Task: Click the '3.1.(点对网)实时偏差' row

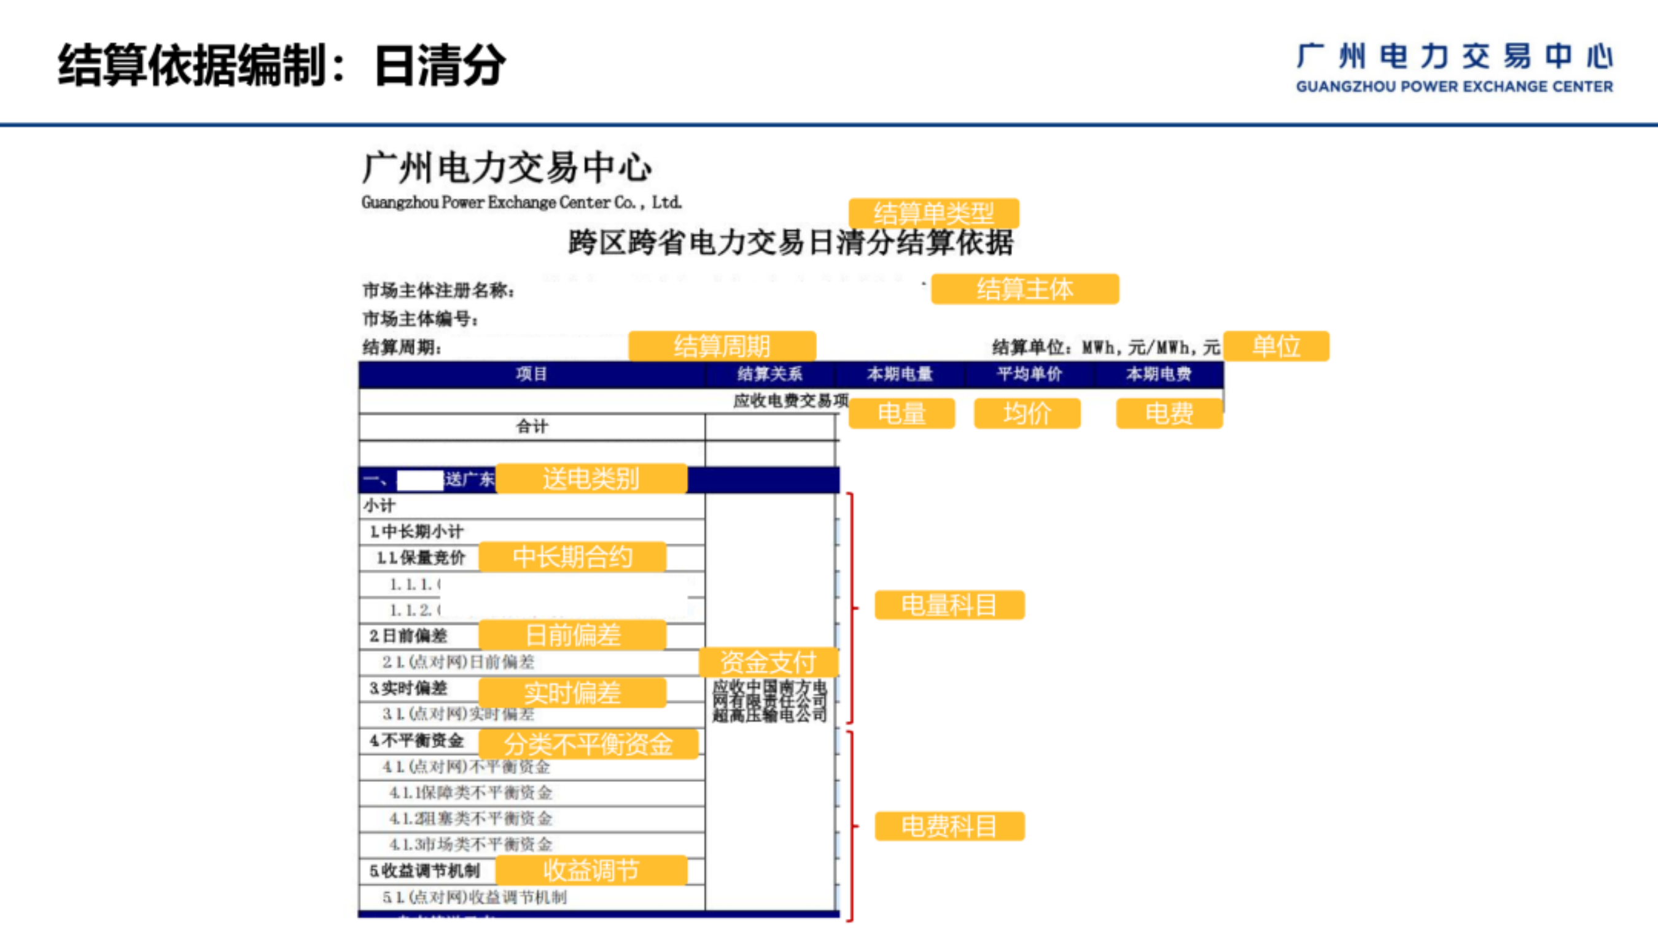Action: [532, 714]
